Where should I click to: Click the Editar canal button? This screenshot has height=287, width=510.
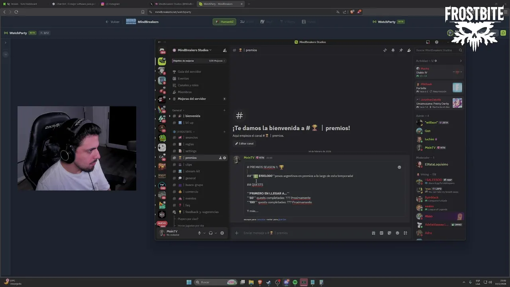[x=244, y=143]
